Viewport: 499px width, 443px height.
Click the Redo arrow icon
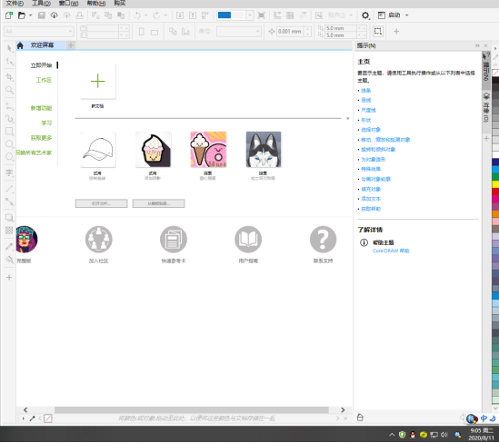point(156,15)
